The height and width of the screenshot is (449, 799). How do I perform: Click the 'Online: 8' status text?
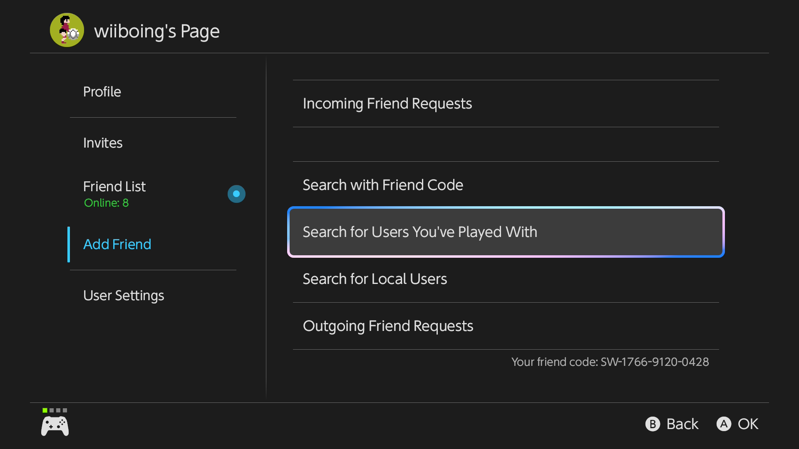pyautogui.click(x=106, y=203)
